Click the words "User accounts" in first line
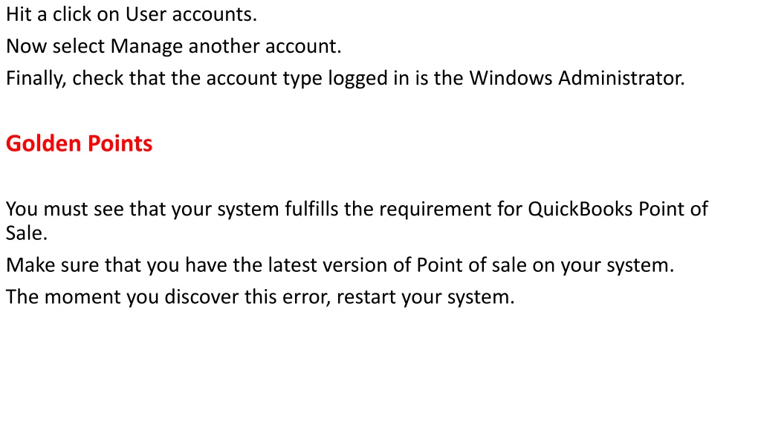 [x=190, y=14]
